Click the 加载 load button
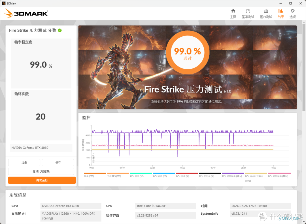 pyautogui.click(x=24, y=162)
